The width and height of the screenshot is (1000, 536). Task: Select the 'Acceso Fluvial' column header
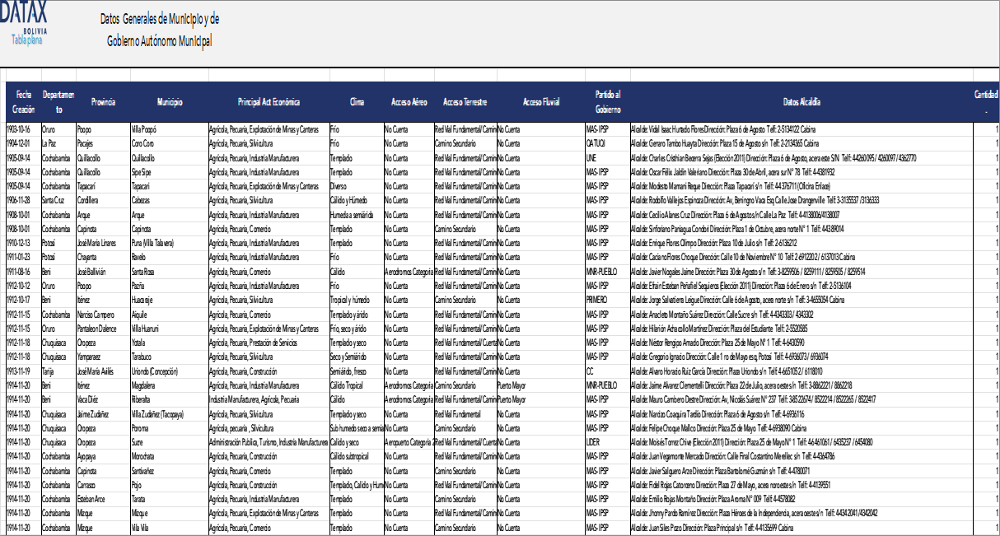541,102
